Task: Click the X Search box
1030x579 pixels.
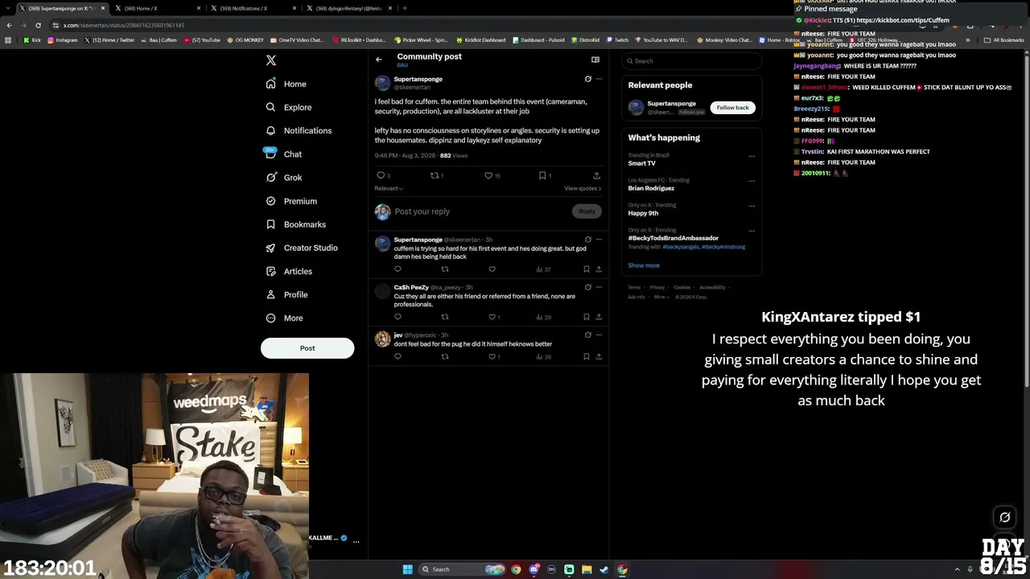Action: (691, 61)
